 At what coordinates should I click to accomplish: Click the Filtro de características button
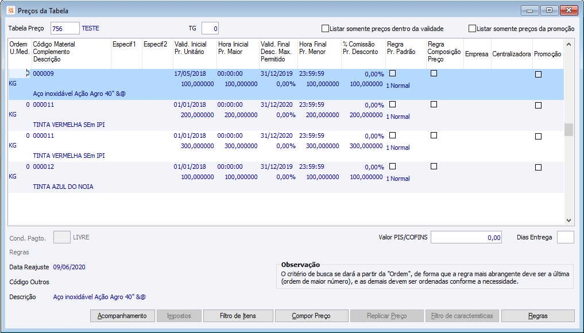[x=462, y=316]
